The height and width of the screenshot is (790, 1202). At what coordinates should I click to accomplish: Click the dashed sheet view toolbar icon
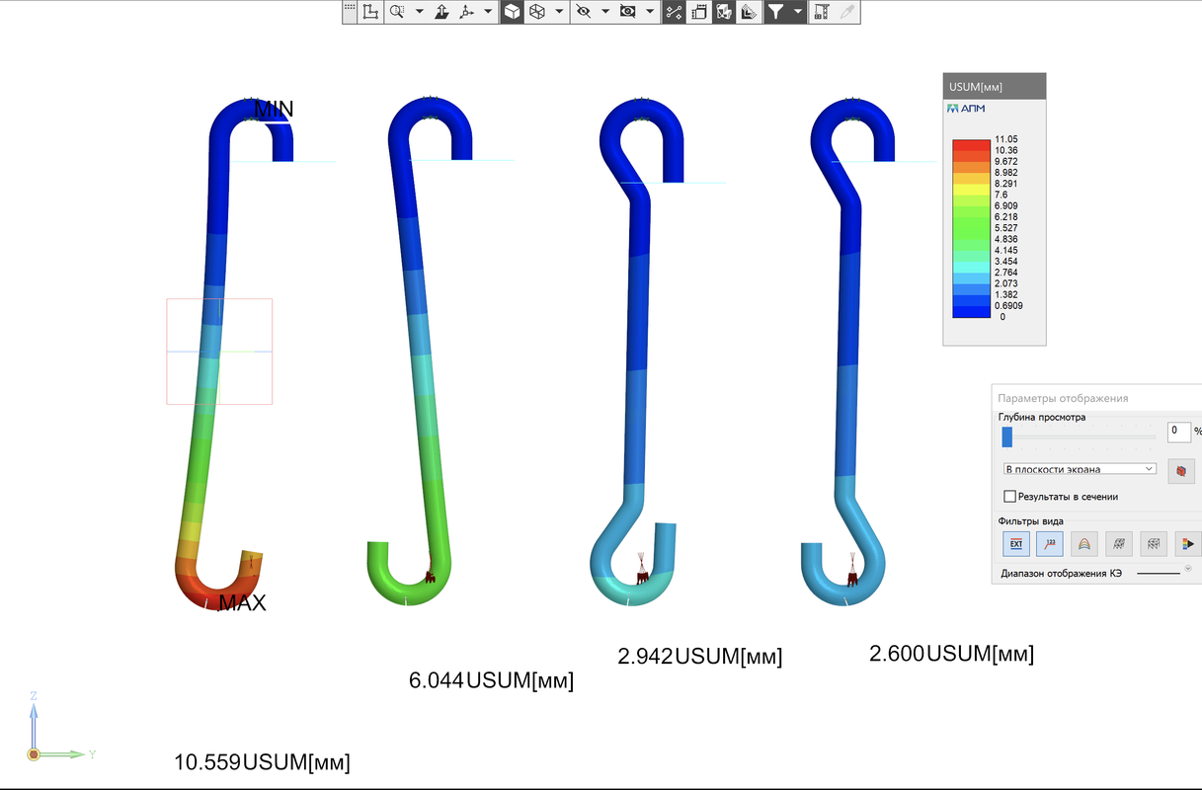pos(699,12)
